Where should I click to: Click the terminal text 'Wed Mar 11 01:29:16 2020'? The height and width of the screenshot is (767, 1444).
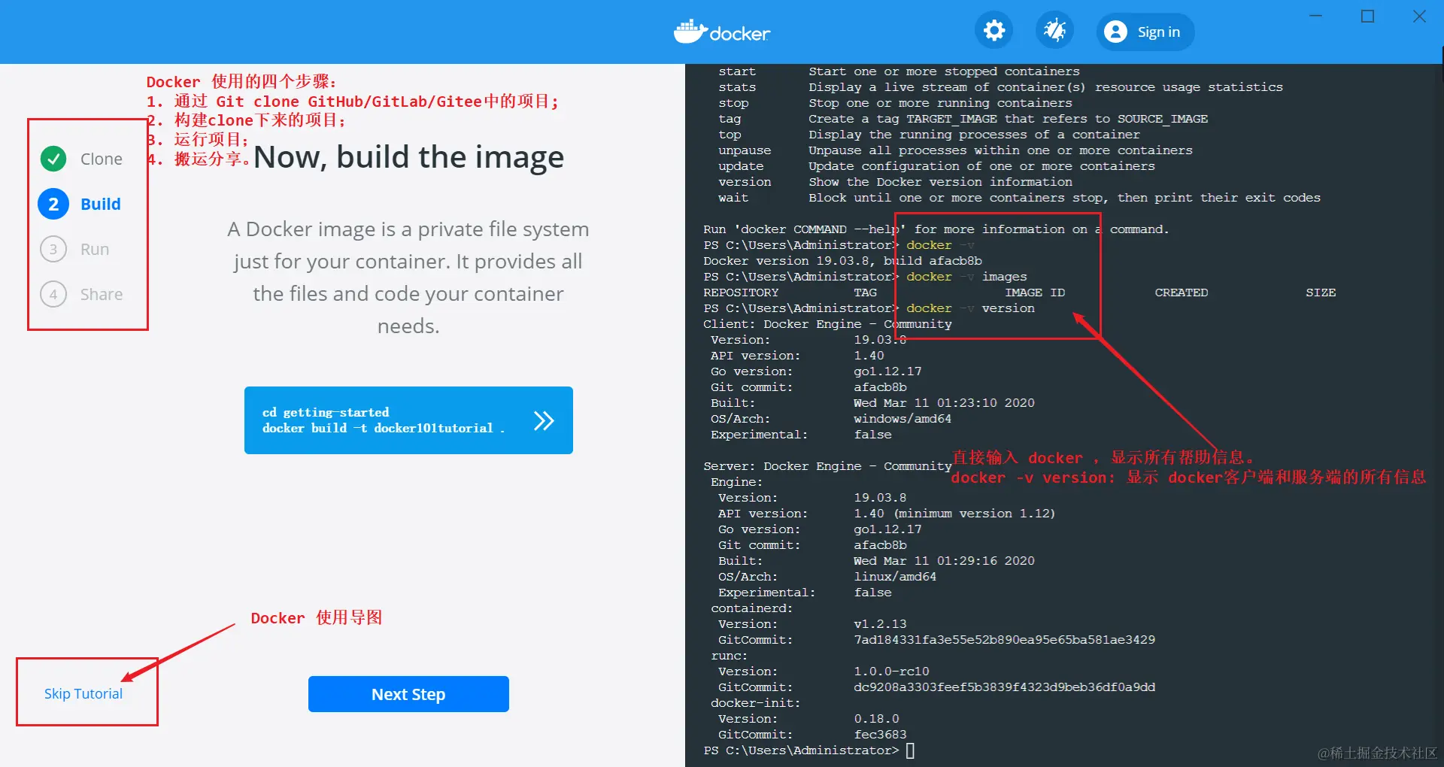point(944,561)
